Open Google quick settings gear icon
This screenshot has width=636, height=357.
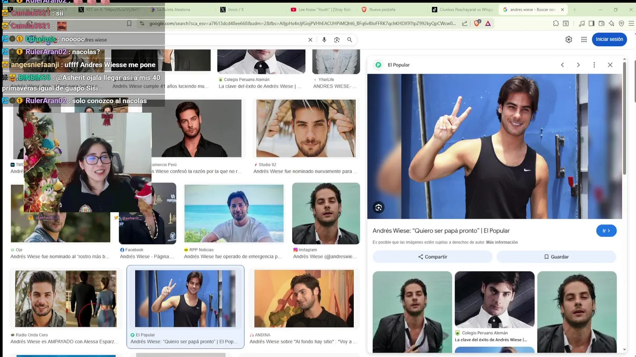568,40
